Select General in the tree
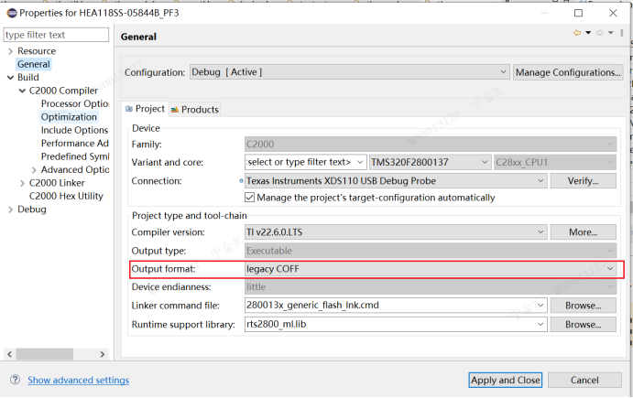Screen dimensions: 633x398 coord(34,64)
